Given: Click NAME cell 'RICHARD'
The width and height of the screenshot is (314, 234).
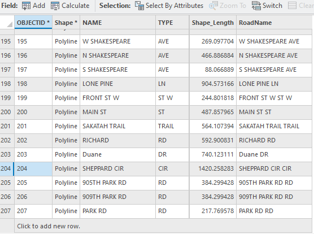Looking at the screenshot, I should (x=117, y=140).
